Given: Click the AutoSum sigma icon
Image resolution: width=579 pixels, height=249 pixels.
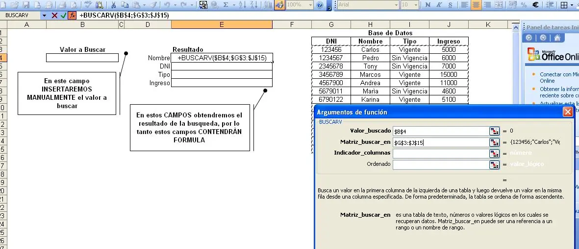Looking at the screenshot, I should 226,5.
